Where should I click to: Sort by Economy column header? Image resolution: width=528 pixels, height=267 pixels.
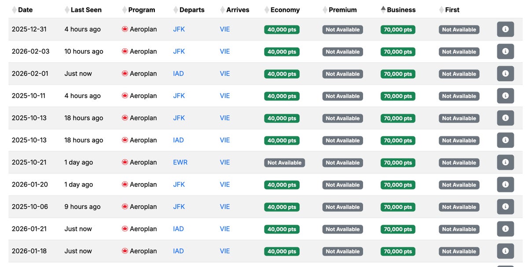[x=285, y=10]
